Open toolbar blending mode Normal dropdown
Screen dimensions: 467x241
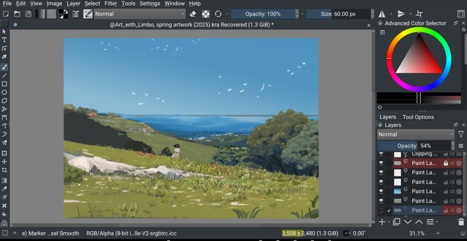(140, 14)
